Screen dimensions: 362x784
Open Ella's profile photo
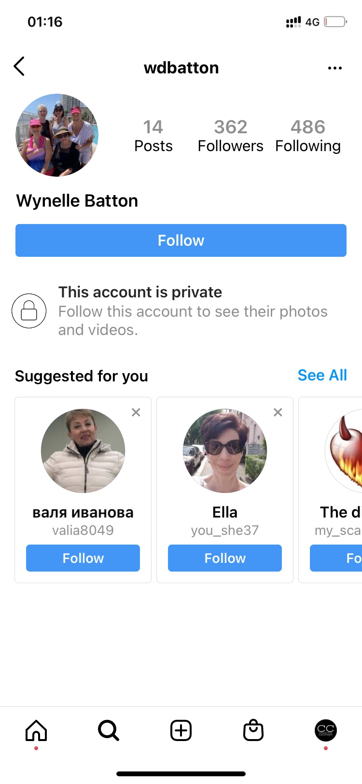click(x=225, y=451)
